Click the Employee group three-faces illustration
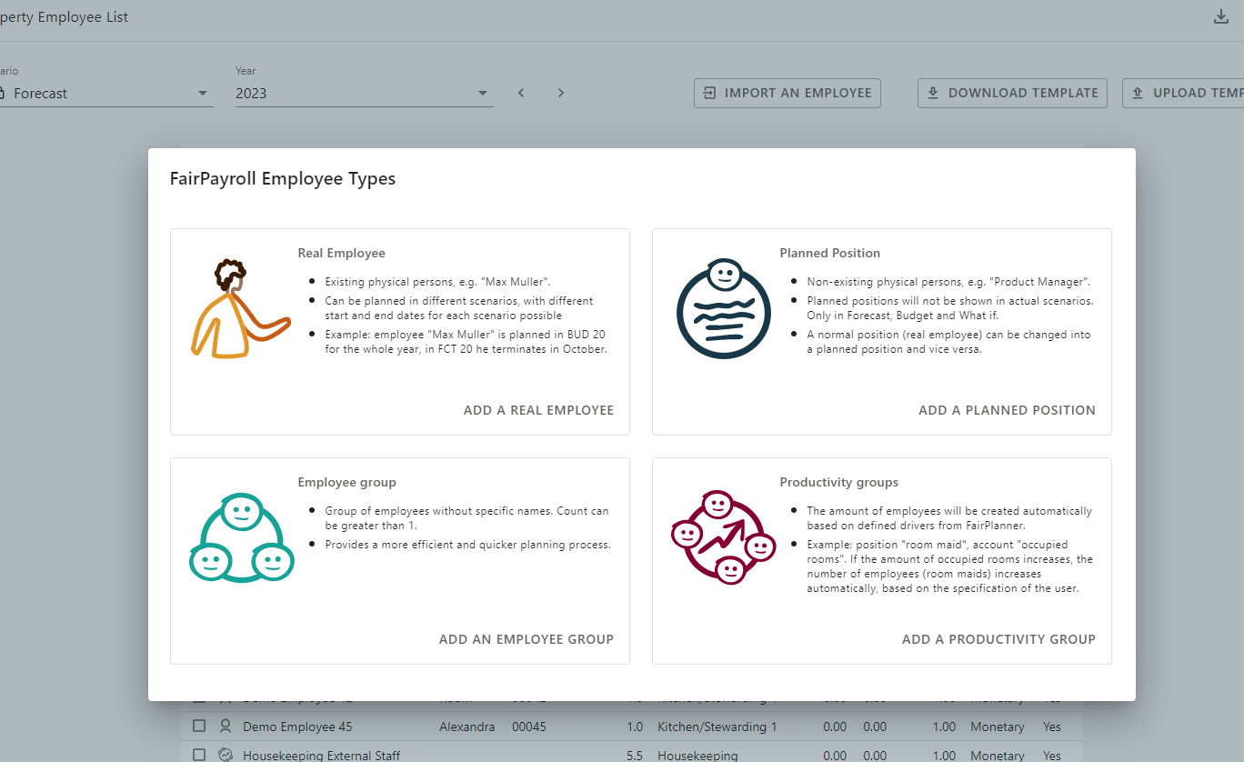Viewport: 1244px width, 762px height. pyautogui.click(x=242, y=537)
